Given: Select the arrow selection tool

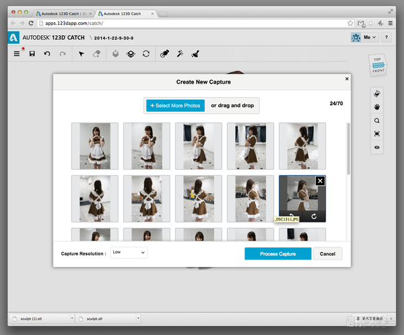Looking at the screenshot, I should tap(81, 54).
